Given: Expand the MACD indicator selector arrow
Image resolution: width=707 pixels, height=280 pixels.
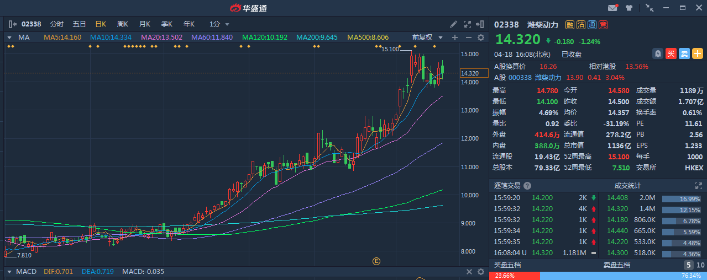Looking at the screenshot, I should point(9,272).
